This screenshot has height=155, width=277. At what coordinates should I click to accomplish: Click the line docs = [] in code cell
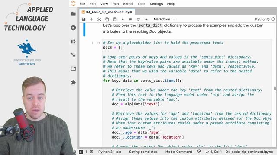[113, 48]
